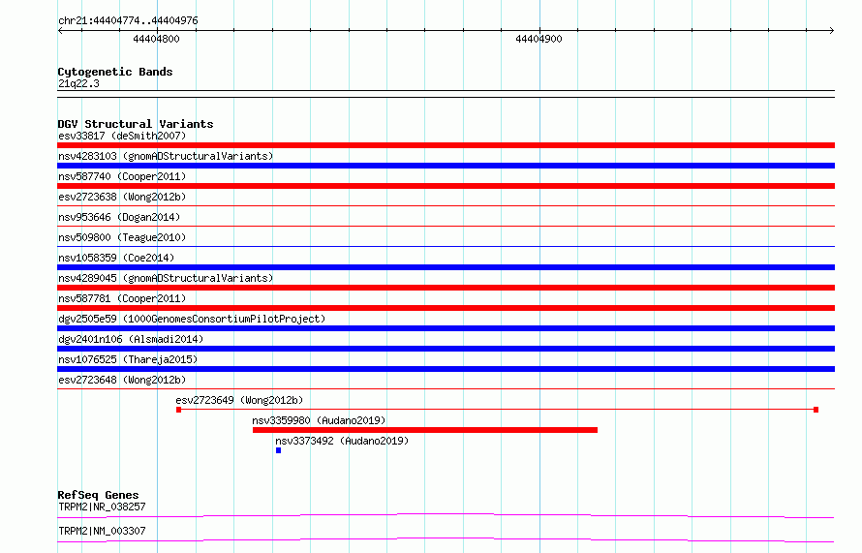Click nsv4289045 (gnomADStructuralVariants) label

tap(166, 278)
